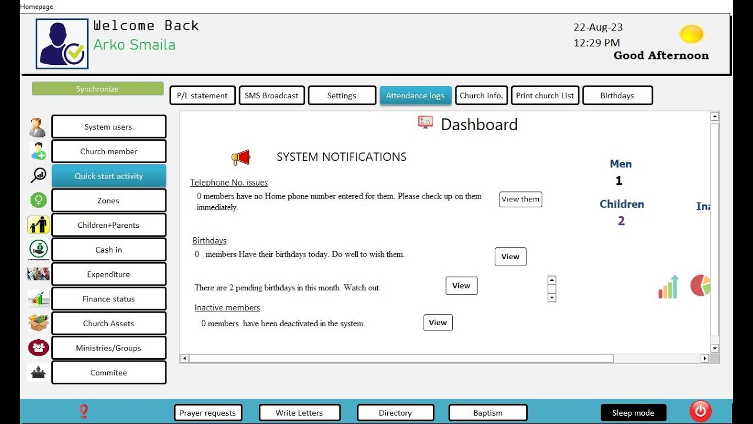Open Finance status
This screenshot has width=753, height=424.
[109, 299]
